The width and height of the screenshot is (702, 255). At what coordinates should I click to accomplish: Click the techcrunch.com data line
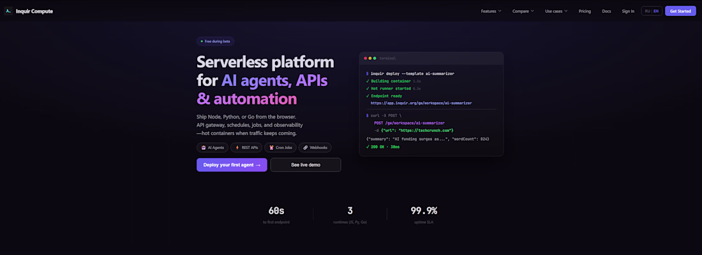(414, 130)
